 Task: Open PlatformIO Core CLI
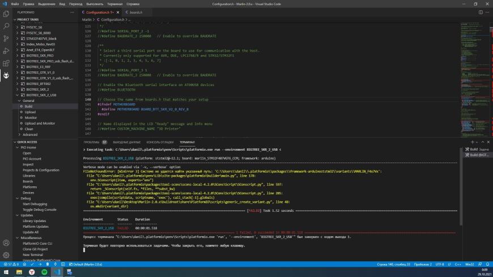coord(37,244)
